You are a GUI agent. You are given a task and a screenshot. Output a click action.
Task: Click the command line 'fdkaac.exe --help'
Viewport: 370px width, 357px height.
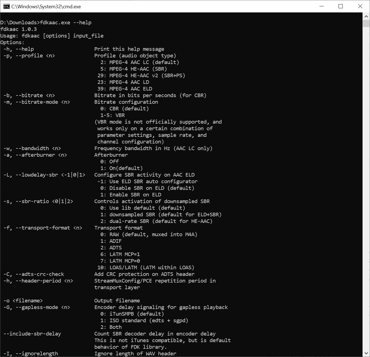[66, 23]
